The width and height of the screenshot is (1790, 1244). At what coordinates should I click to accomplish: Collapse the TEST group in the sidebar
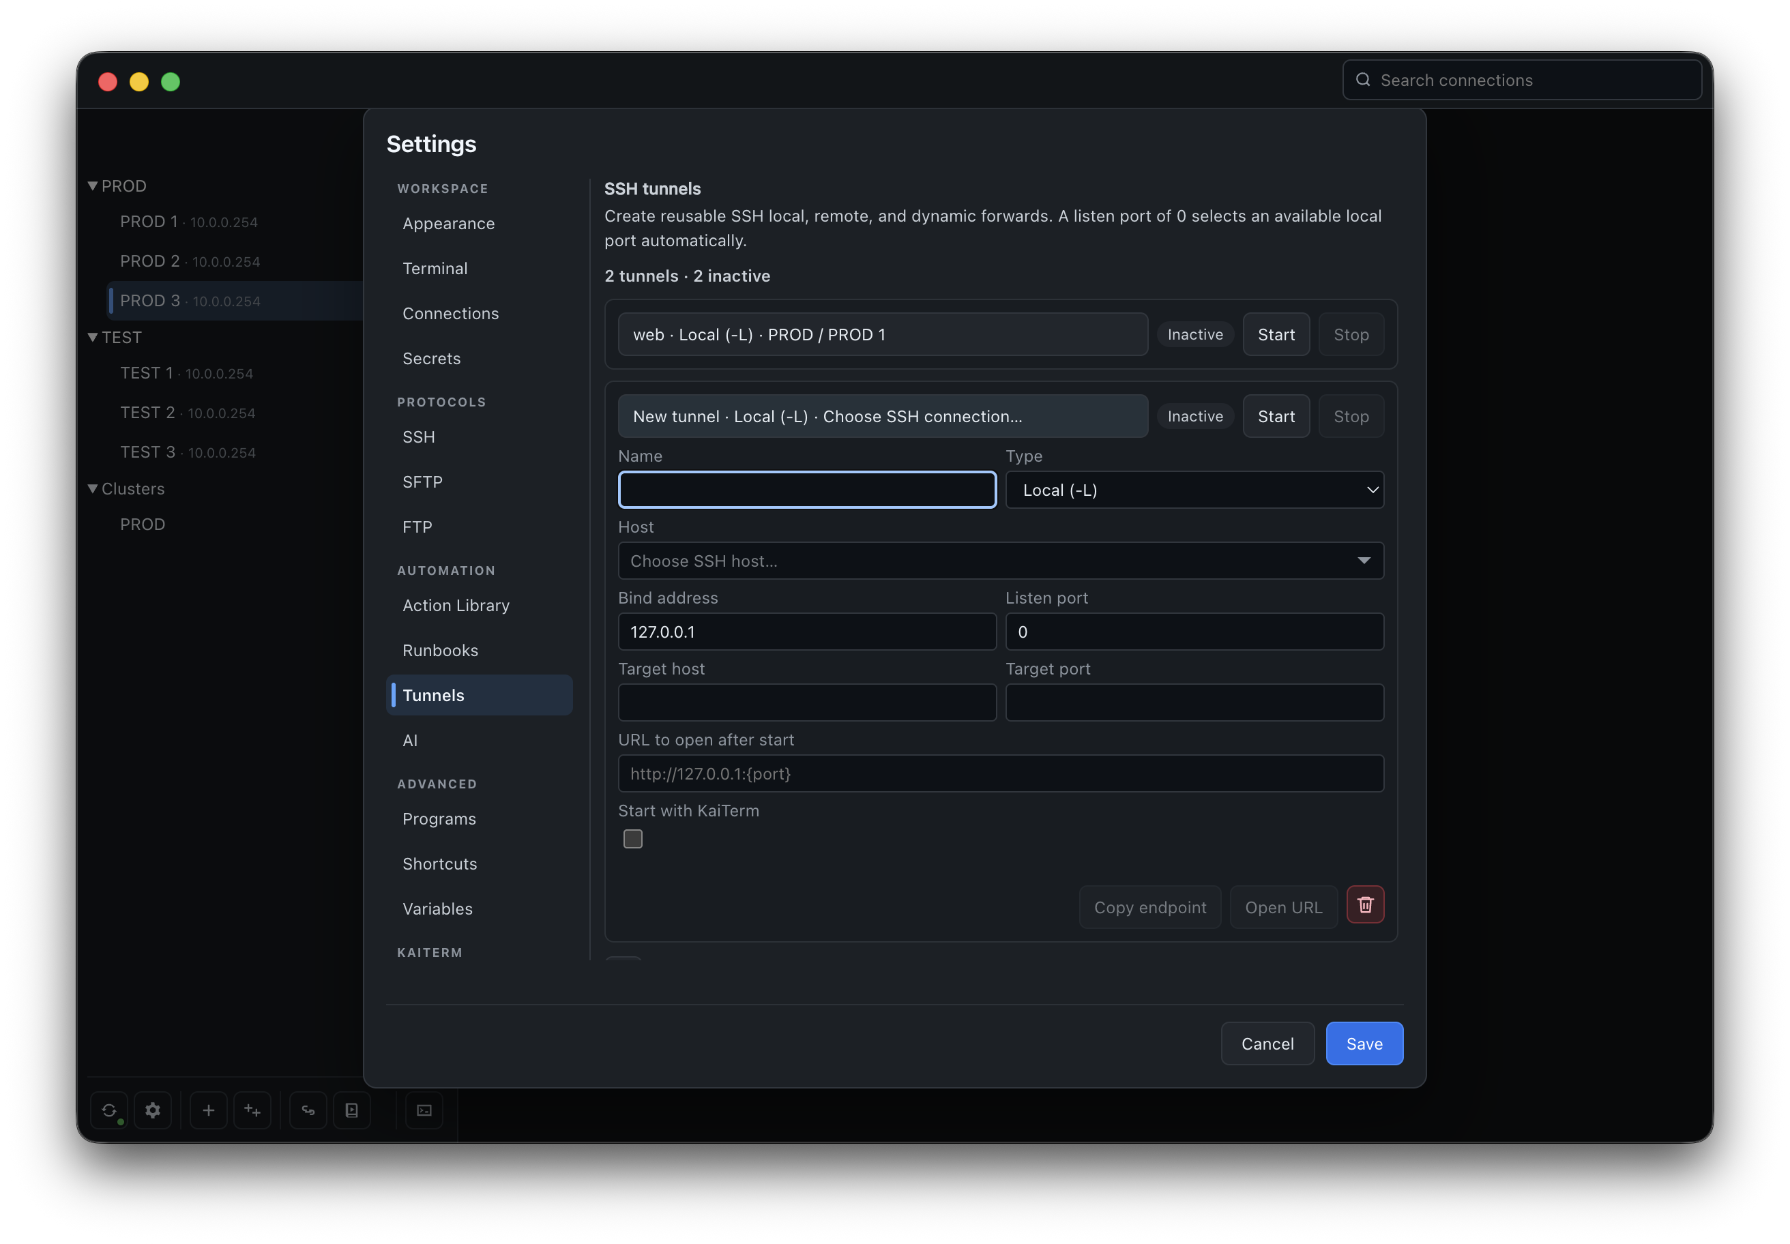click(x=93, y=337)
